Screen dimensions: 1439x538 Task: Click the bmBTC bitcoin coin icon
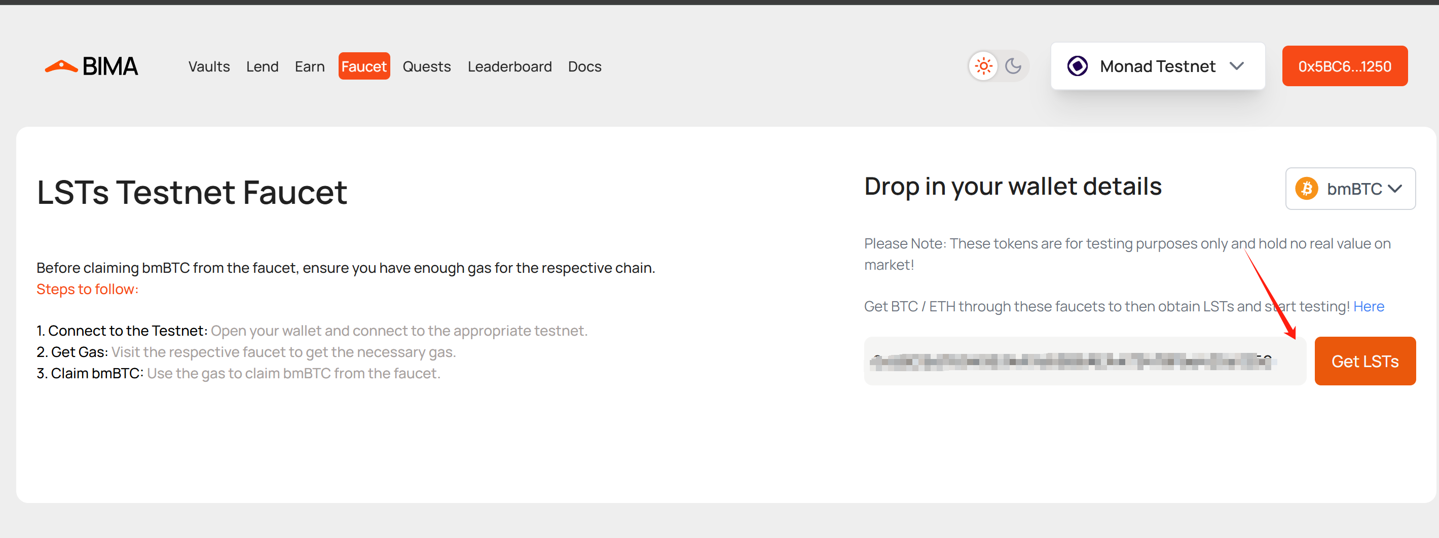point(1307,189)
